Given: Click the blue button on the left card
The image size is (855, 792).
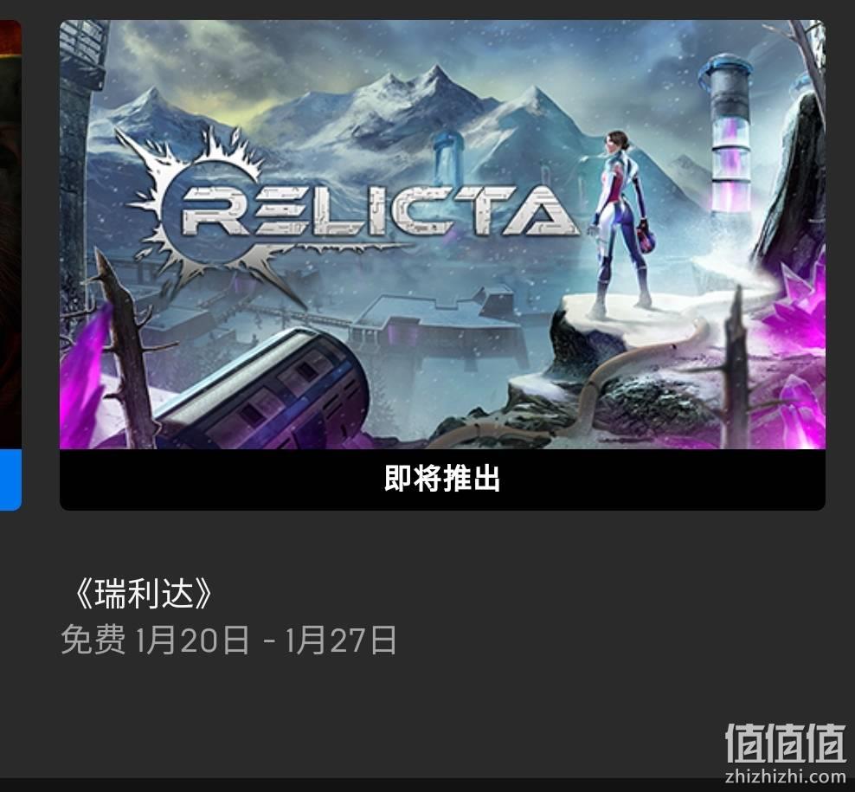Looking at the screenshot, I should (10, 480).
